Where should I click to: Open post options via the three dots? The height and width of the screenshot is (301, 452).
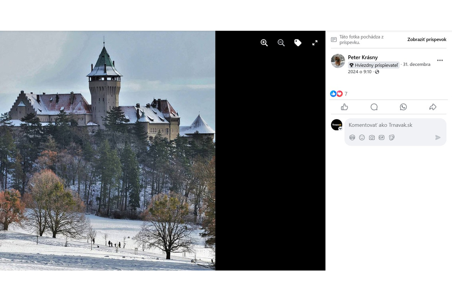tap(440, 60)
